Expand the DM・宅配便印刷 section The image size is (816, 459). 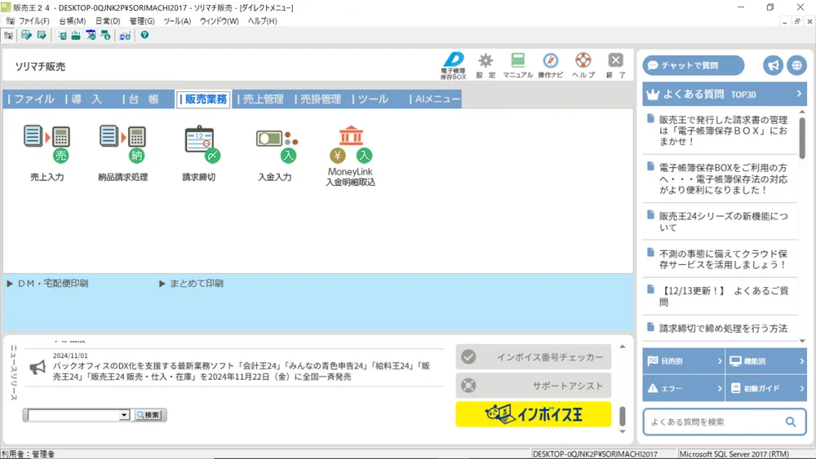point(47,284)
